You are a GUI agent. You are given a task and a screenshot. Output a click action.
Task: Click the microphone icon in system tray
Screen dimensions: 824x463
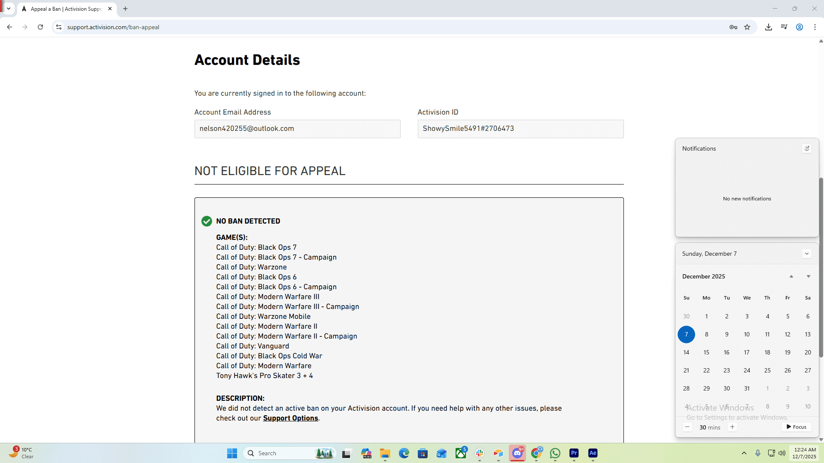click(x=758, y=453)
